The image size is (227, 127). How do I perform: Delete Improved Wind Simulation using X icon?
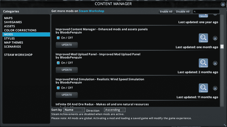click(x=215, y=88)
